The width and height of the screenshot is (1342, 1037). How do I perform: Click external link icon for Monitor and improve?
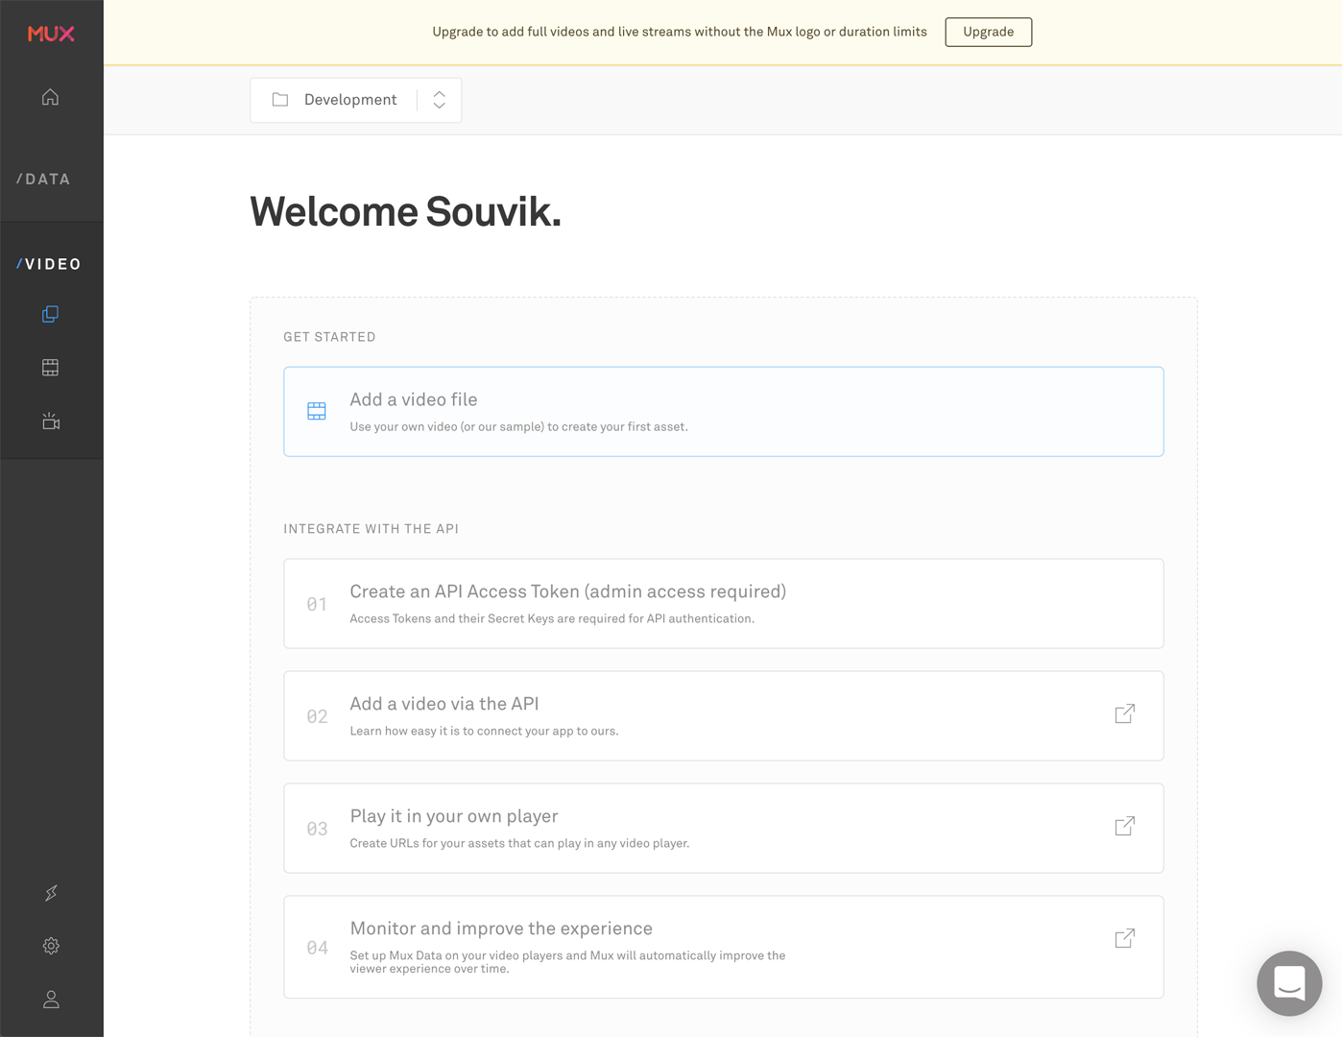pyautogui.click(x=1125, y=938)
